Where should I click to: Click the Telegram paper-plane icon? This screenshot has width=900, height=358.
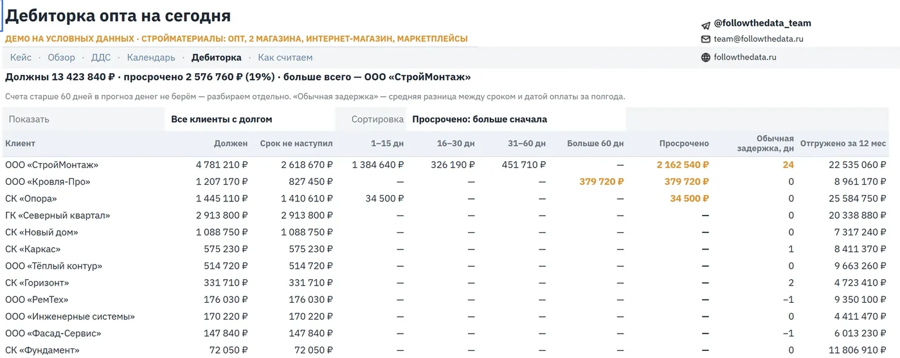[706, 24]
